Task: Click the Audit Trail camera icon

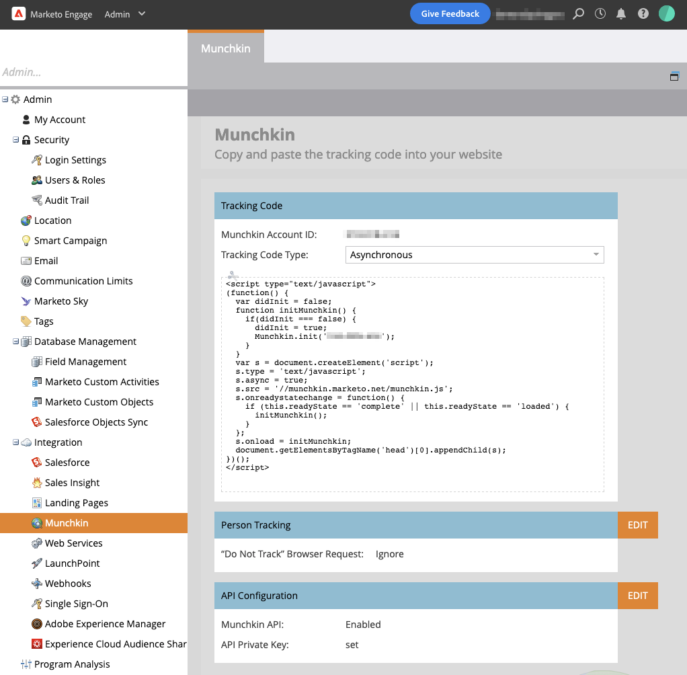Action: coord(37,200)
